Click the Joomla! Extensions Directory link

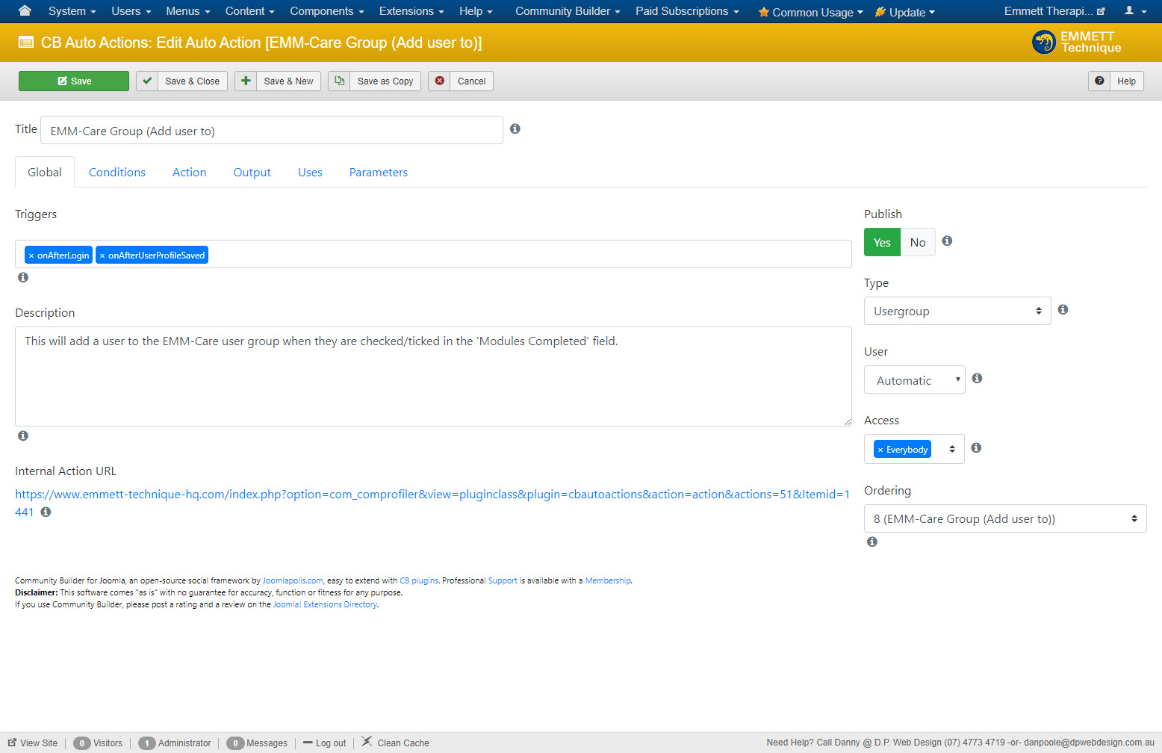coord(325,604)
